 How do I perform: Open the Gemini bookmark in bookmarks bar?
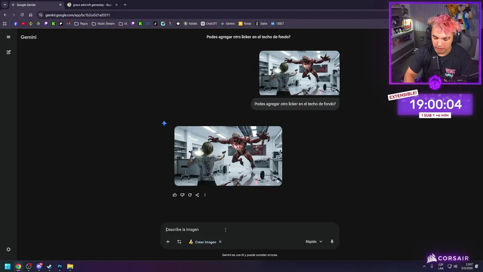click(228, 23)
